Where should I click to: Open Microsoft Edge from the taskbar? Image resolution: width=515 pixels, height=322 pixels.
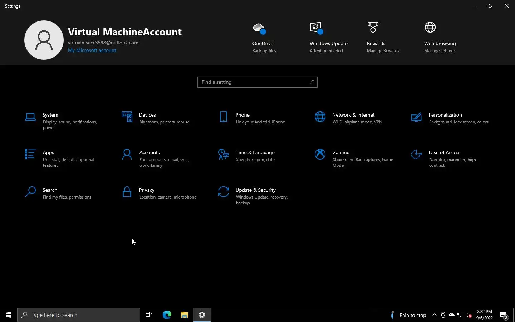(x=167, y=315)
